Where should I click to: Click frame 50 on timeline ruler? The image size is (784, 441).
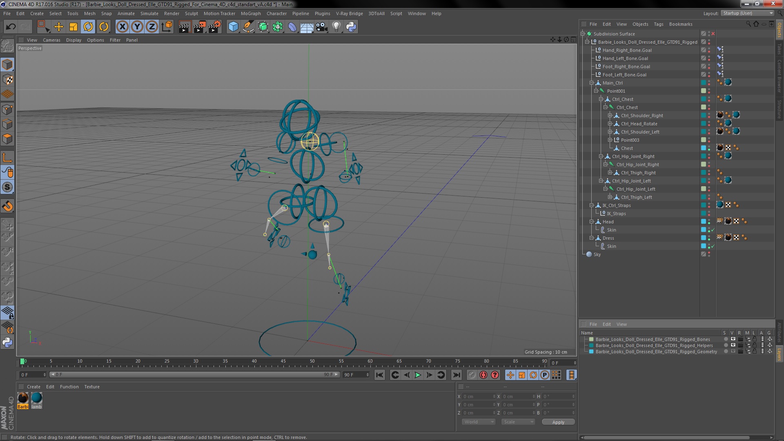pos(312,361)
